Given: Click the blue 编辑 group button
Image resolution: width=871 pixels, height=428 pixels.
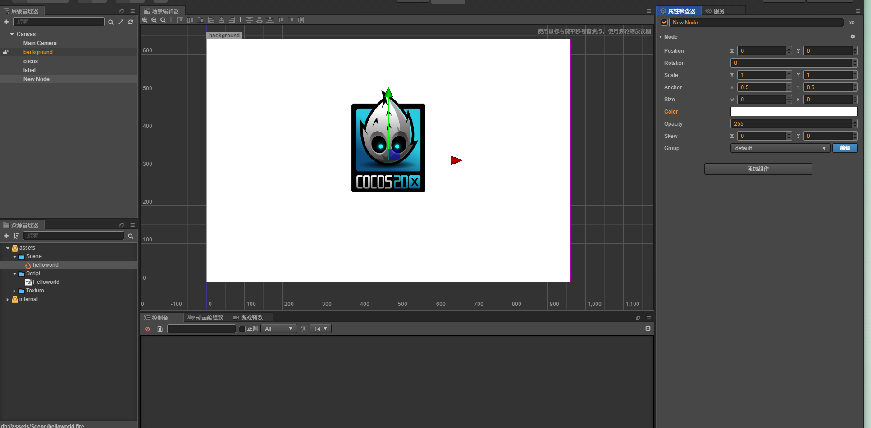Looking at the screenshot, I should click(845, 148).
